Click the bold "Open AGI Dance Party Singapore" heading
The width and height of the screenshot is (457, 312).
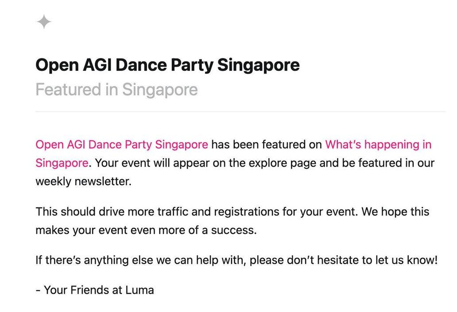click(x=167, y=66)
